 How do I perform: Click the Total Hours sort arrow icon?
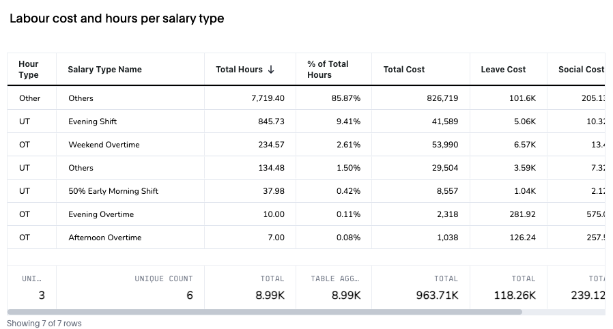click(271, 70)
